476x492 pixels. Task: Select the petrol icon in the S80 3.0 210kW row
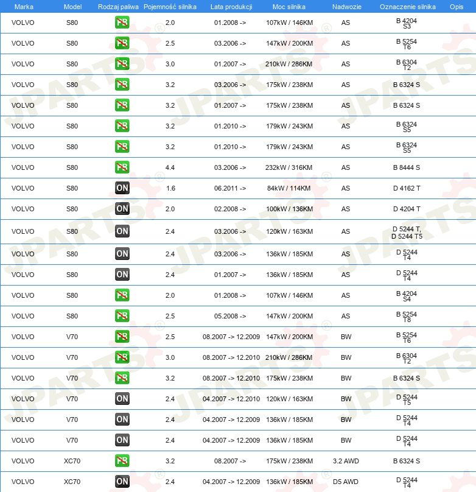click(122, 64)
